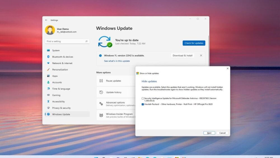
Task: Click the magnifier icon in Find a setting
Action: click(87, 41)
